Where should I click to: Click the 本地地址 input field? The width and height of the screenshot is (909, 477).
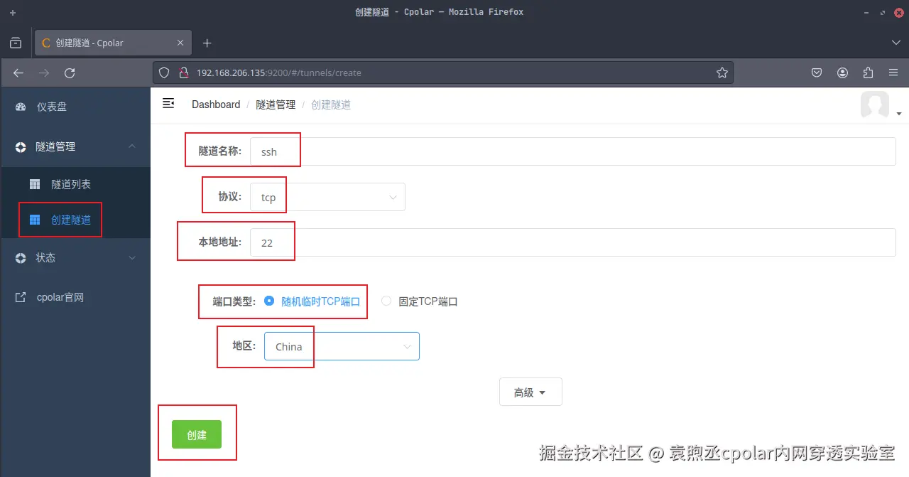[572, 242]
